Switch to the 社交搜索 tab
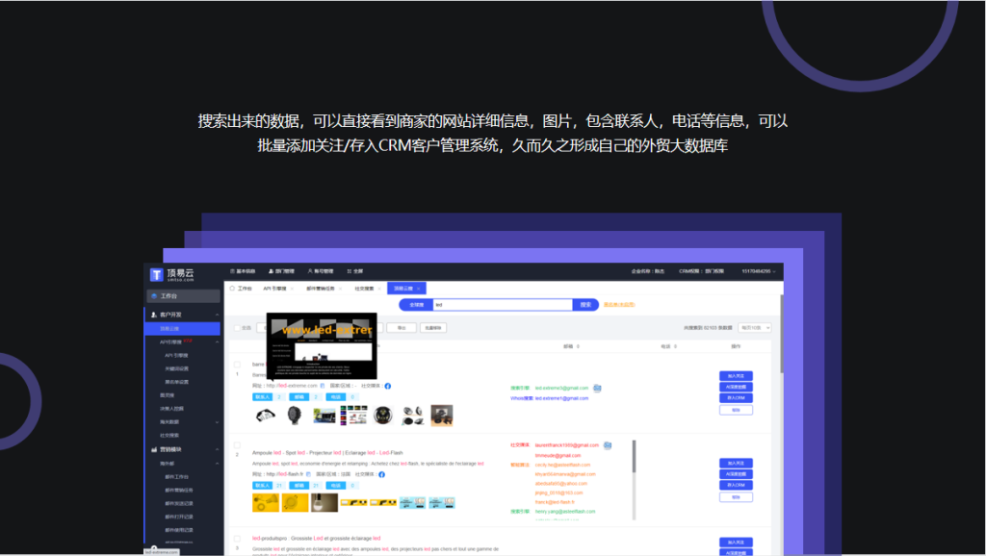 pyautogui.click(x=364, y=288)
